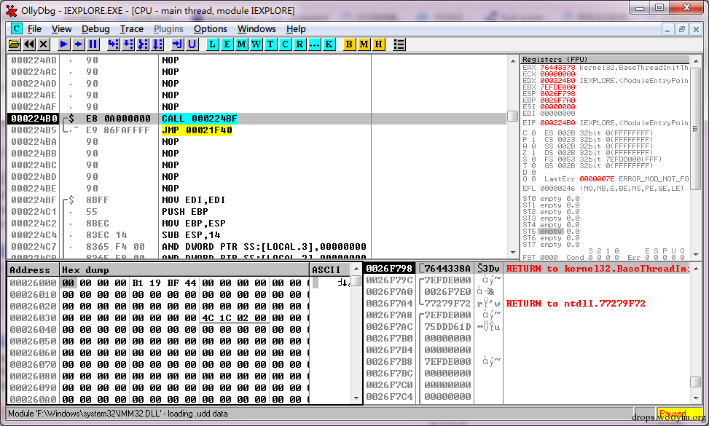709x426 pixels.
Task: Click the Trace over toolbar icon
Action: coord(157,44)
